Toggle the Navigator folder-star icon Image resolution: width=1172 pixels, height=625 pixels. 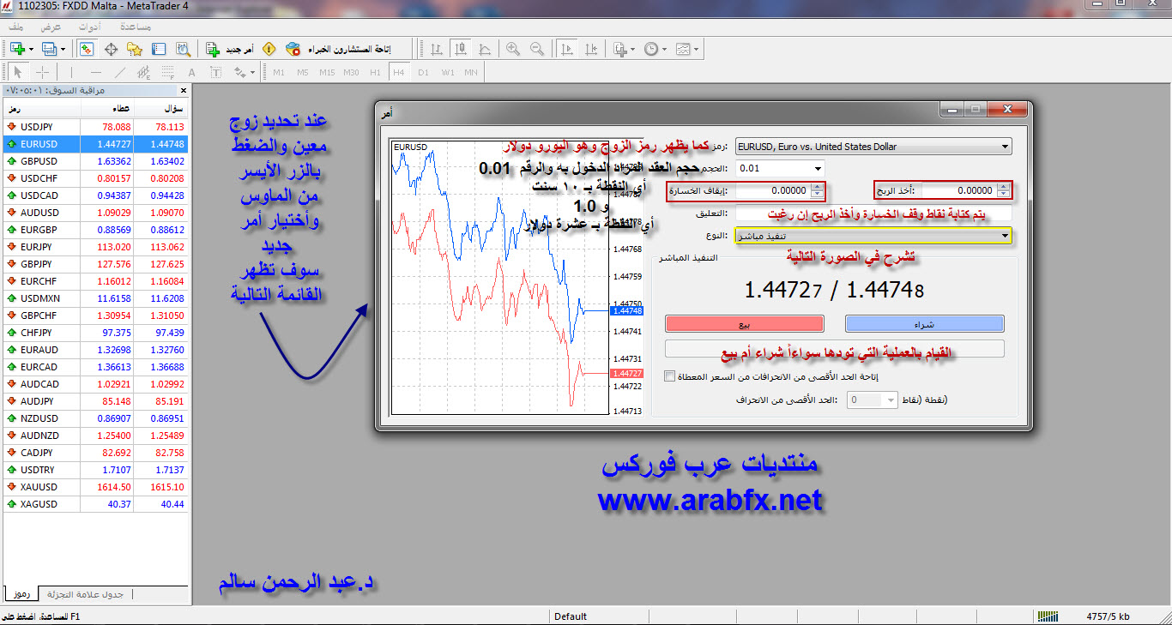click(135, 49)
